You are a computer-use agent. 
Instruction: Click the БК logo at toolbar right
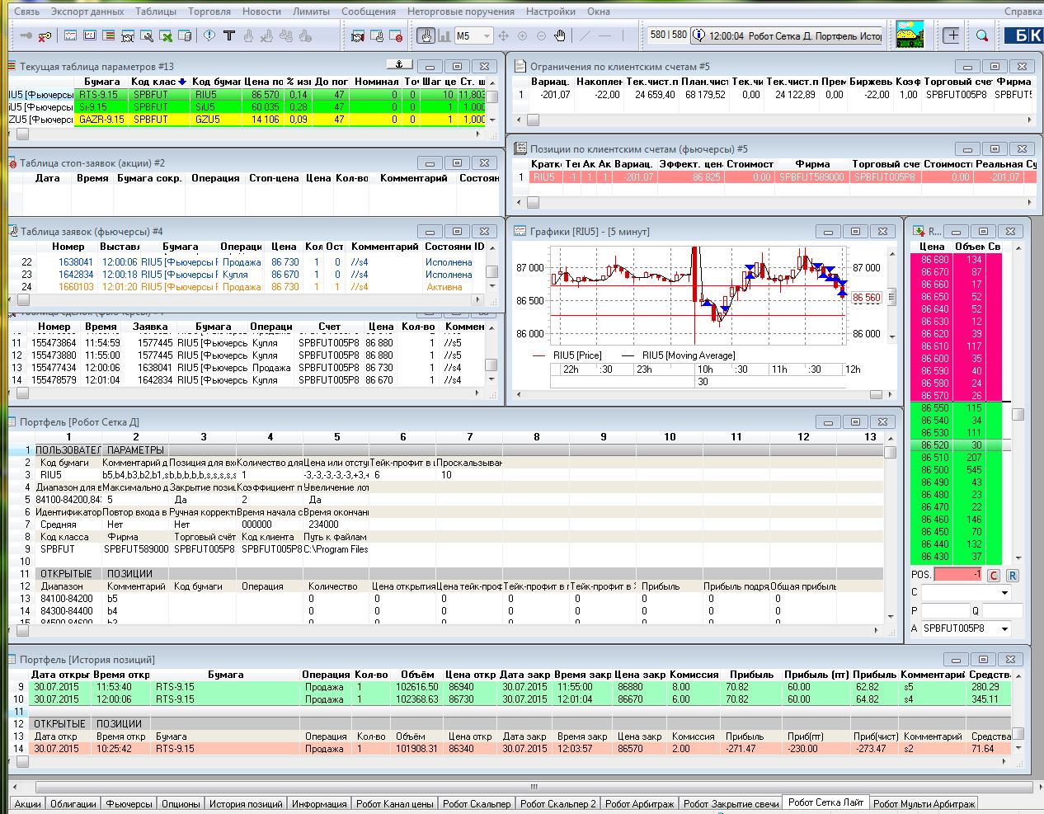[x=1023, y=35]
